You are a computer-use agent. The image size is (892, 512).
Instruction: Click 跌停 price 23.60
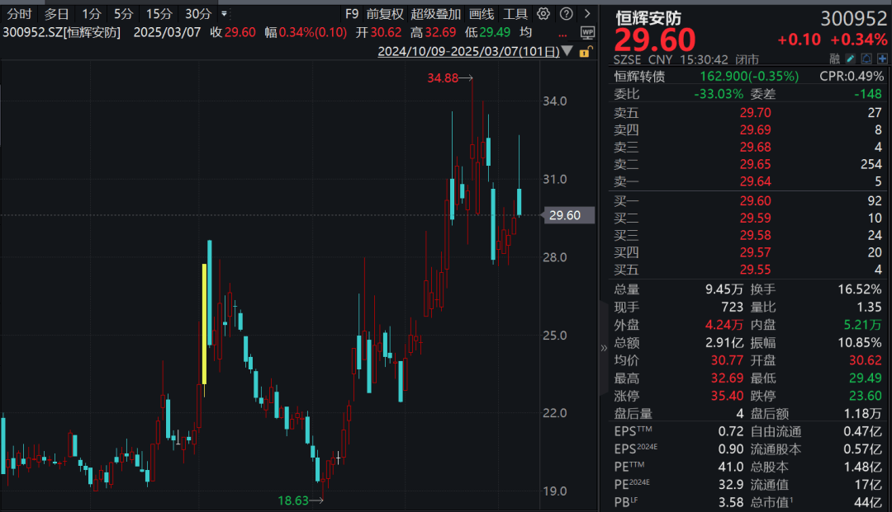866,396
